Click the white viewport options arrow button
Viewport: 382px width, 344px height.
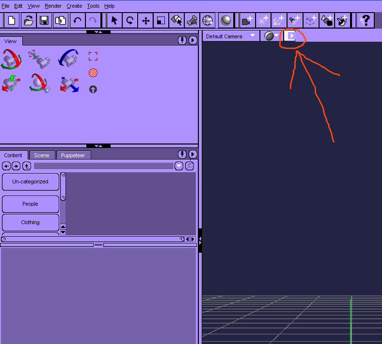[290, 36]
